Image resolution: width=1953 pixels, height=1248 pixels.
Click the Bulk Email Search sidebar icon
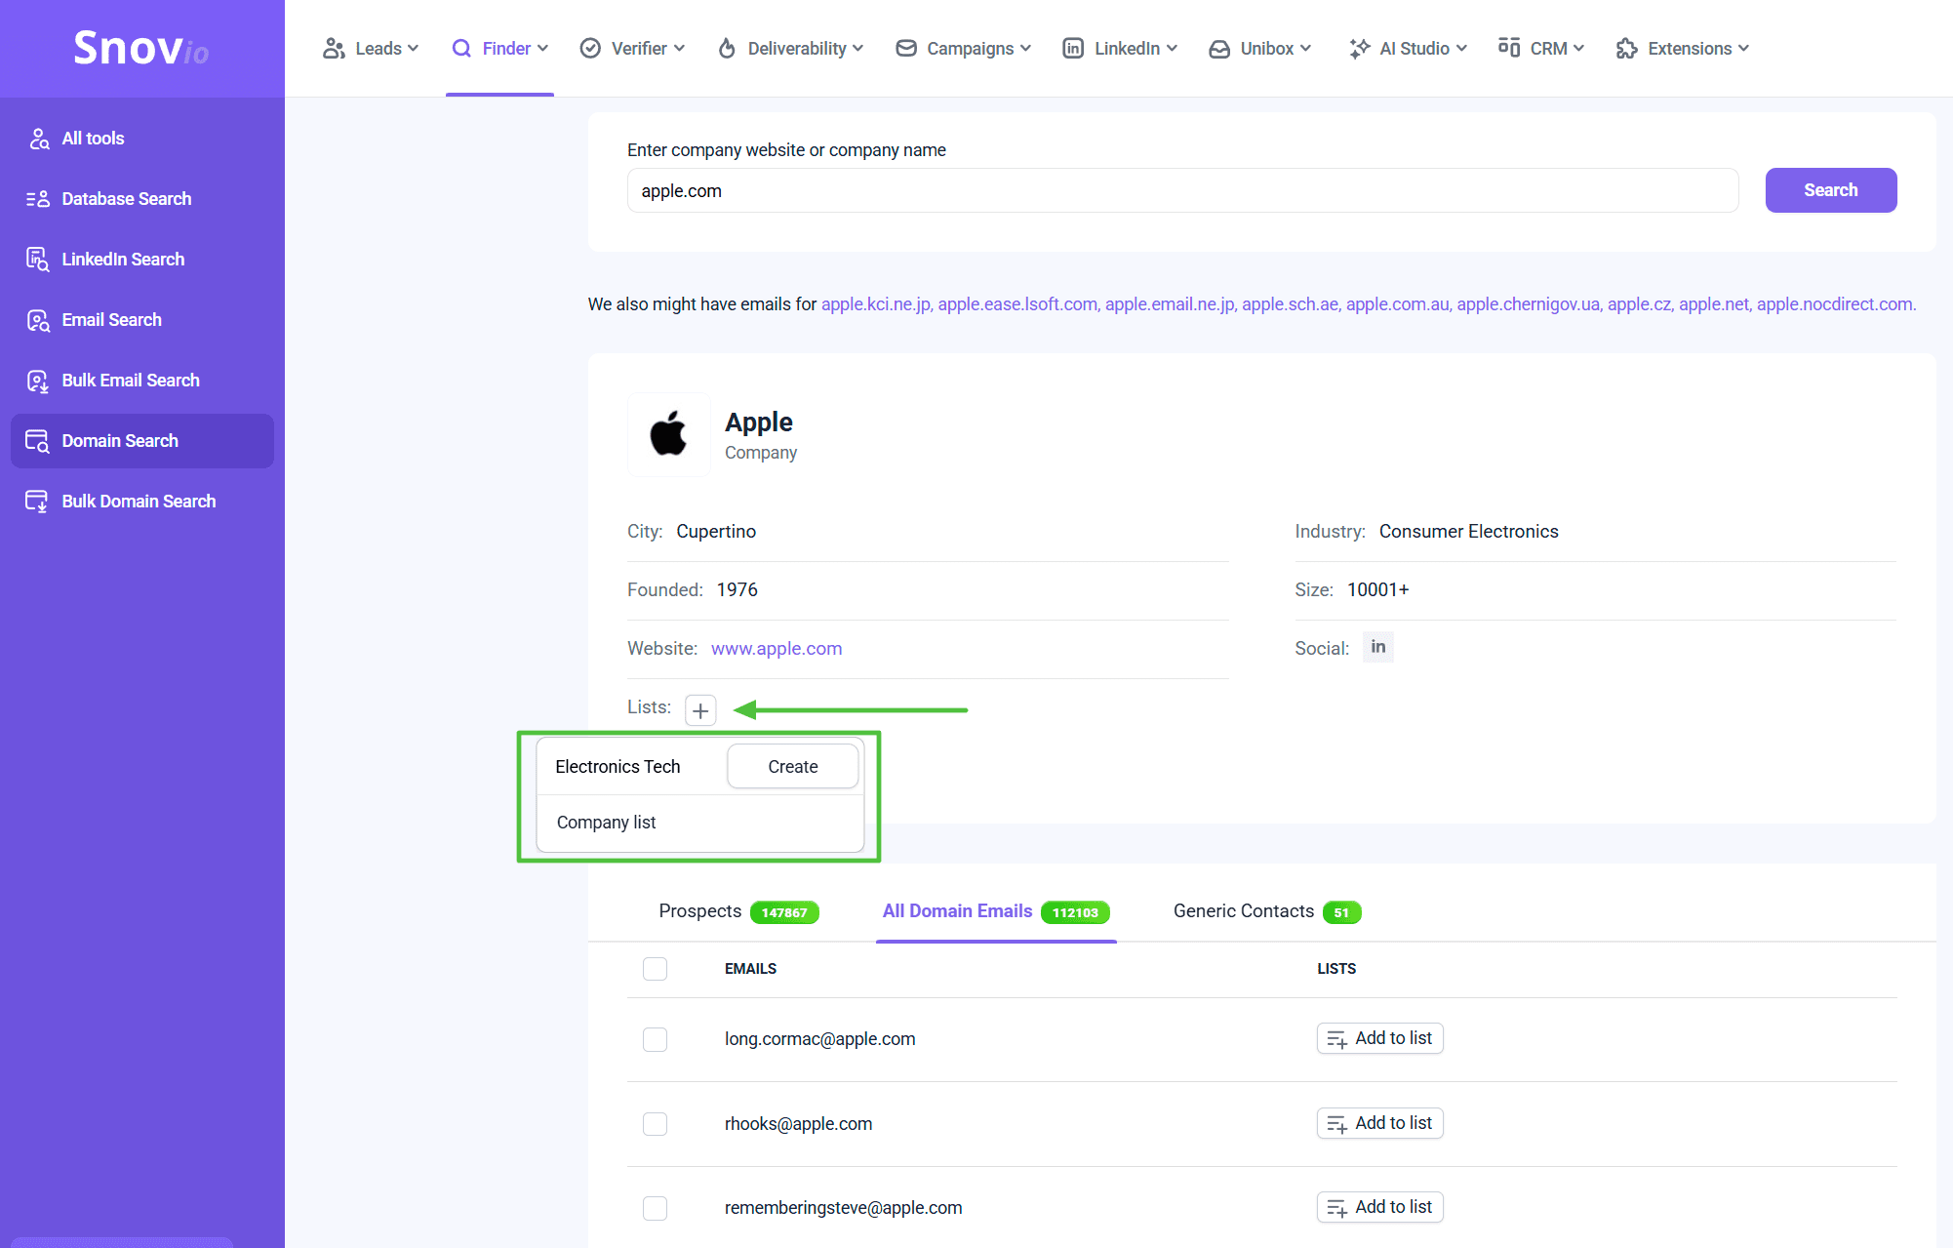point(37,381)
